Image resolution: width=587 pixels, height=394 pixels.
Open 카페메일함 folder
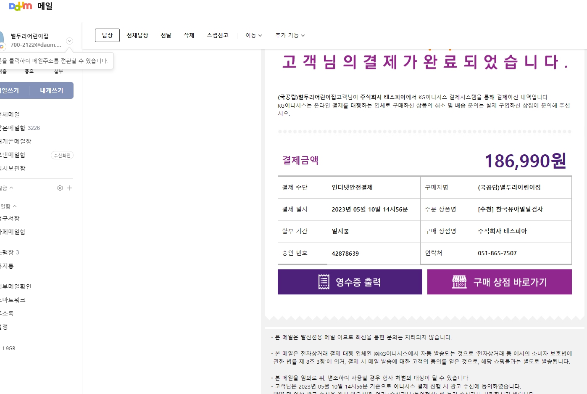point(12,232)
